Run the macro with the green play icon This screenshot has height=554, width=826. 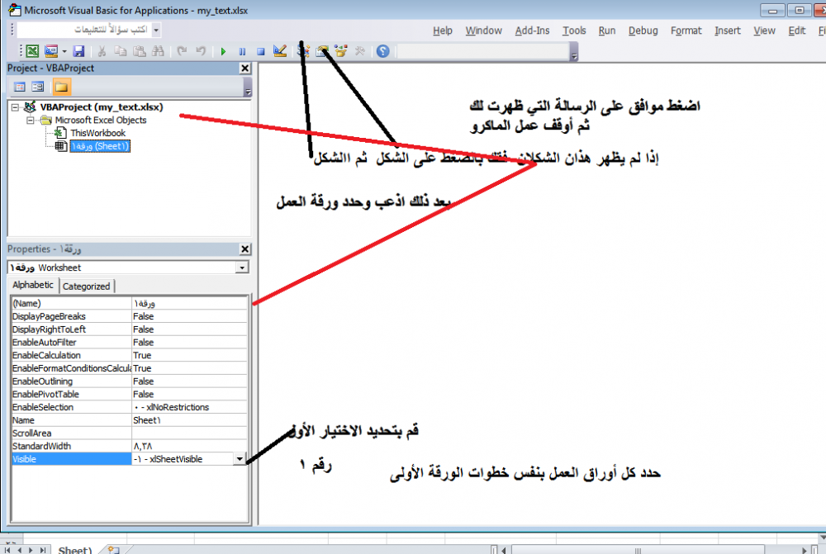pyautogui.click(x=223, y=51)
